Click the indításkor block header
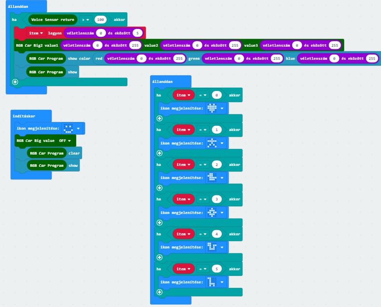This screenshot has height=307, width=381. (24, 116)
